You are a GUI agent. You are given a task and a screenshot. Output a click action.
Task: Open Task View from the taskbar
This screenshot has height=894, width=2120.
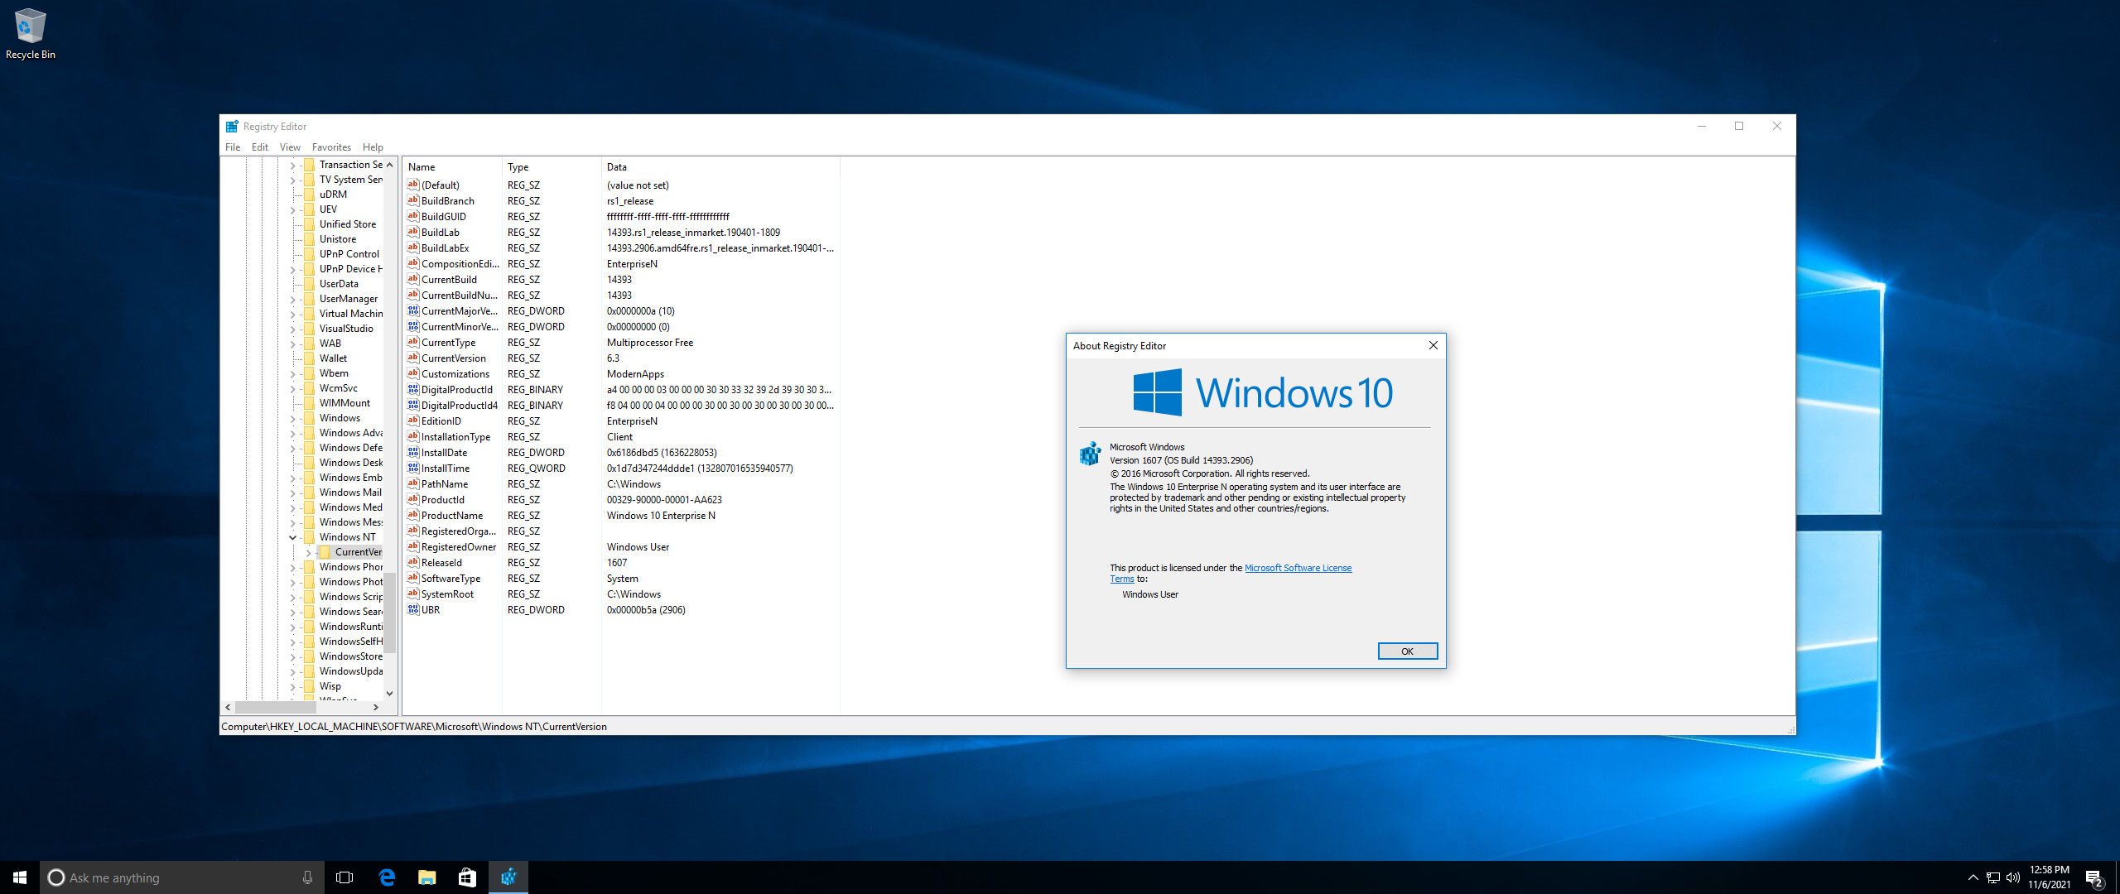[344, 877]
